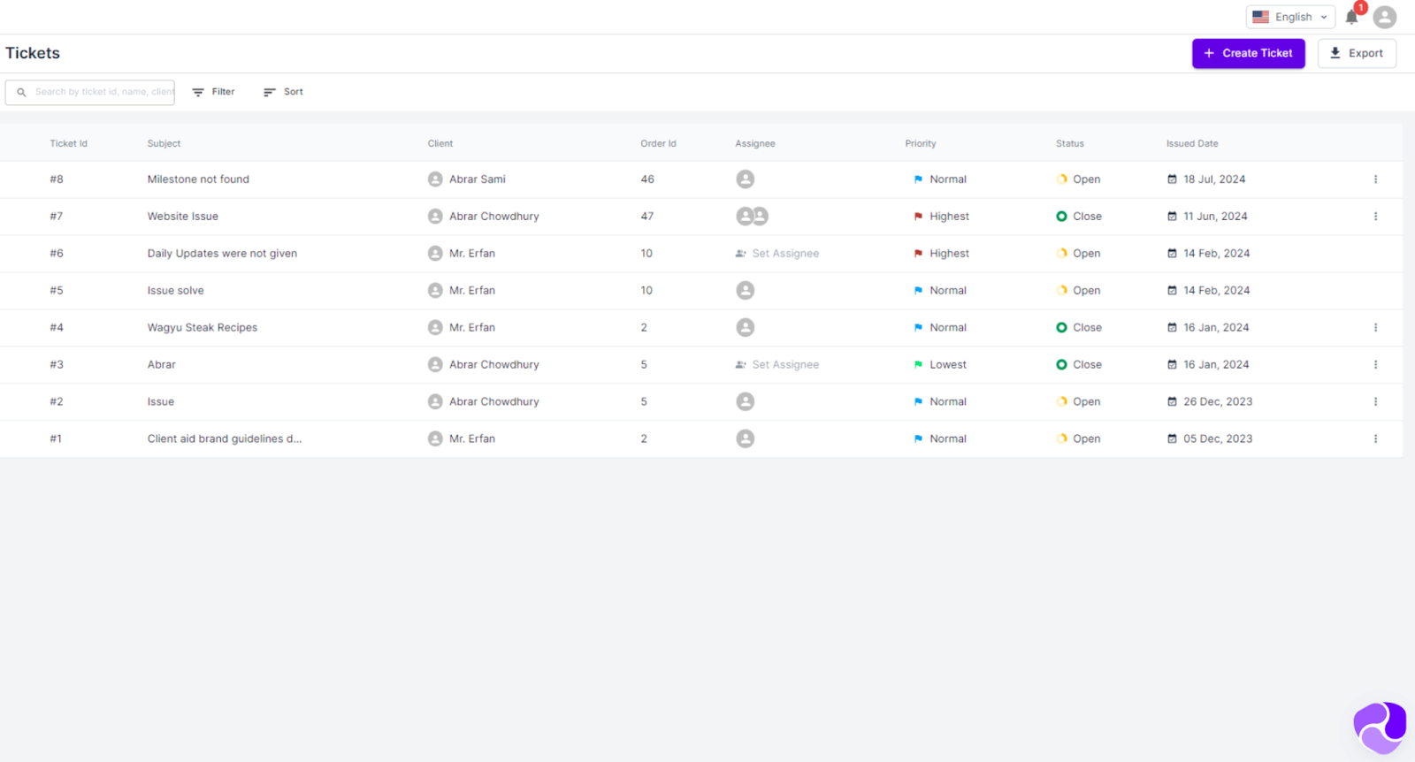Click the Priority column header
The width and height of the screenshot is (1415, 762).
(921, 143)
